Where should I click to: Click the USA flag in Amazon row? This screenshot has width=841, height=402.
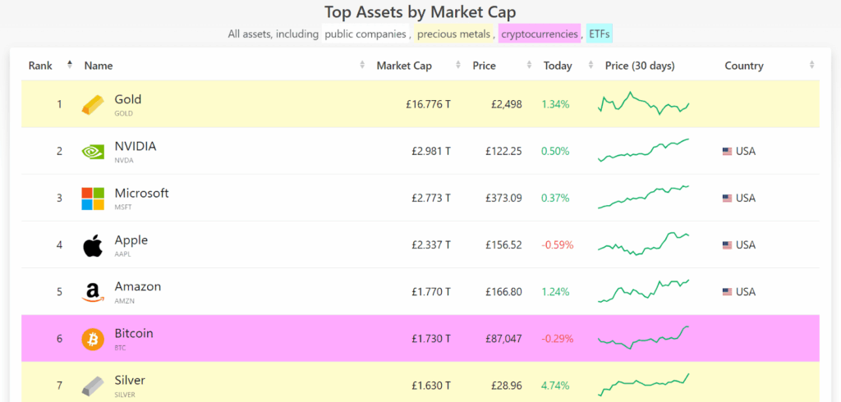728,292
